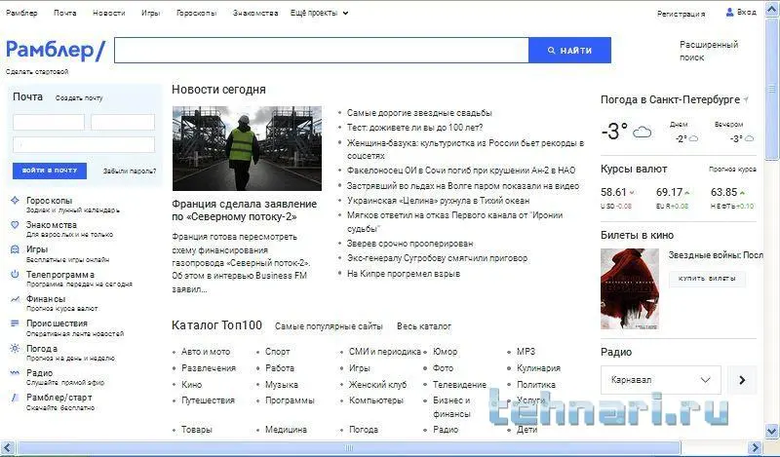Open the Спорт catalog category
This screenshot has height=457, width=780.
(277, 352)
